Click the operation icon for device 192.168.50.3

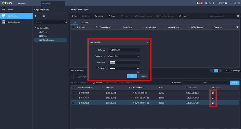213,103
